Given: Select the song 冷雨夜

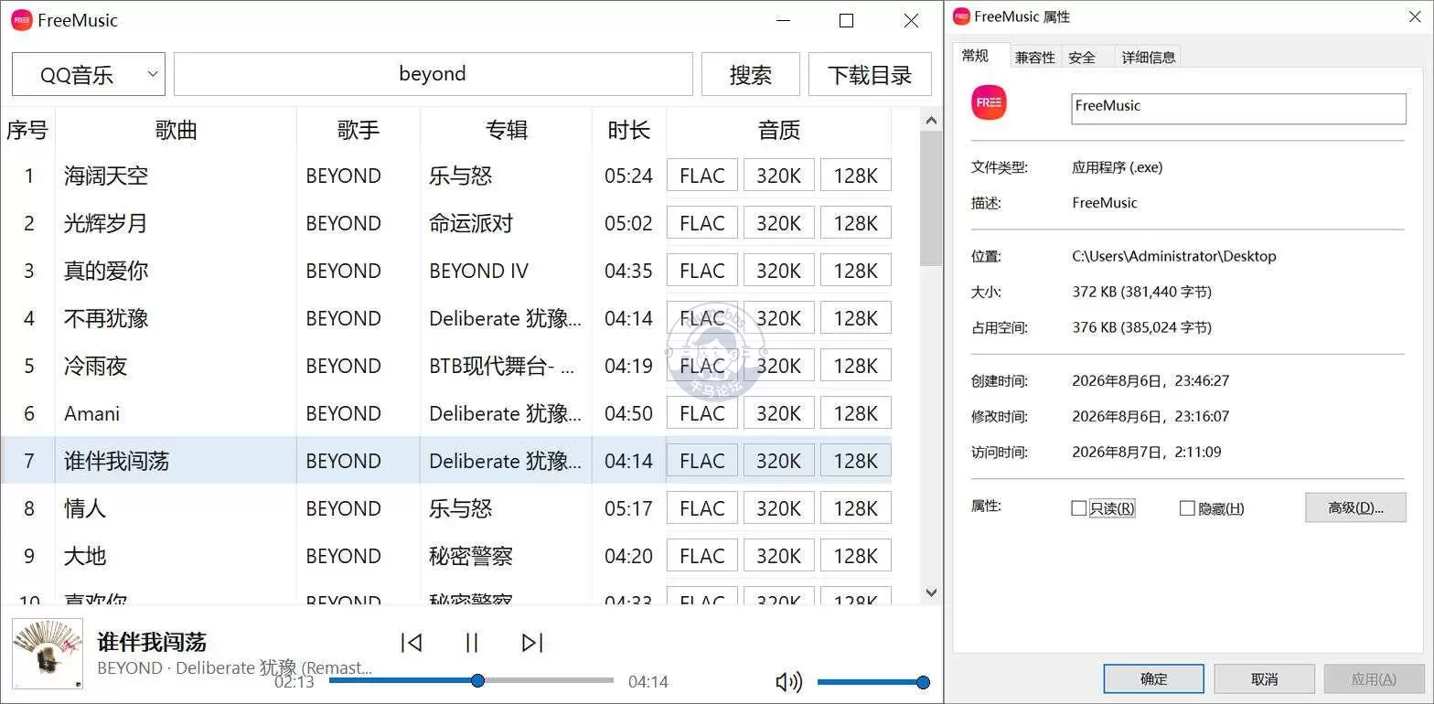Looking at the screenshot, I should [x=96, y=366].
